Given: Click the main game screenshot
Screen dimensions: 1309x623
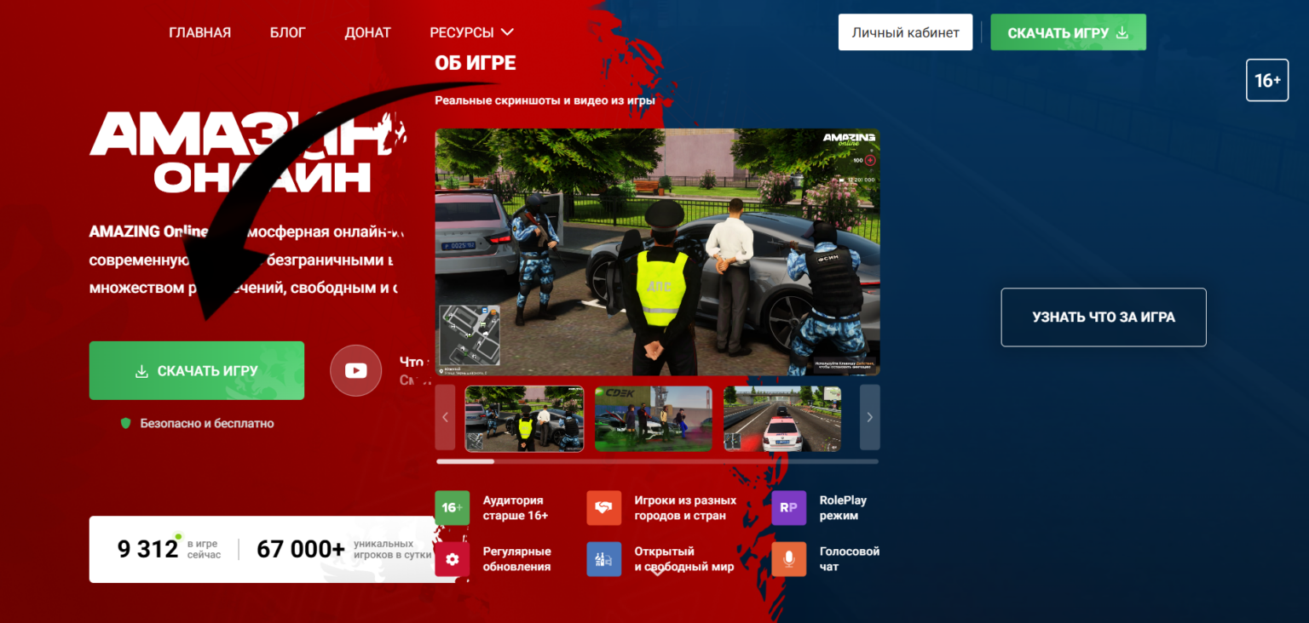Looking at the screenshot, I should (x=657, y=252).
